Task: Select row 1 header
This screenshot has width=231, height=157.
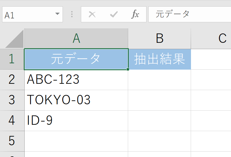Action: 12,59
